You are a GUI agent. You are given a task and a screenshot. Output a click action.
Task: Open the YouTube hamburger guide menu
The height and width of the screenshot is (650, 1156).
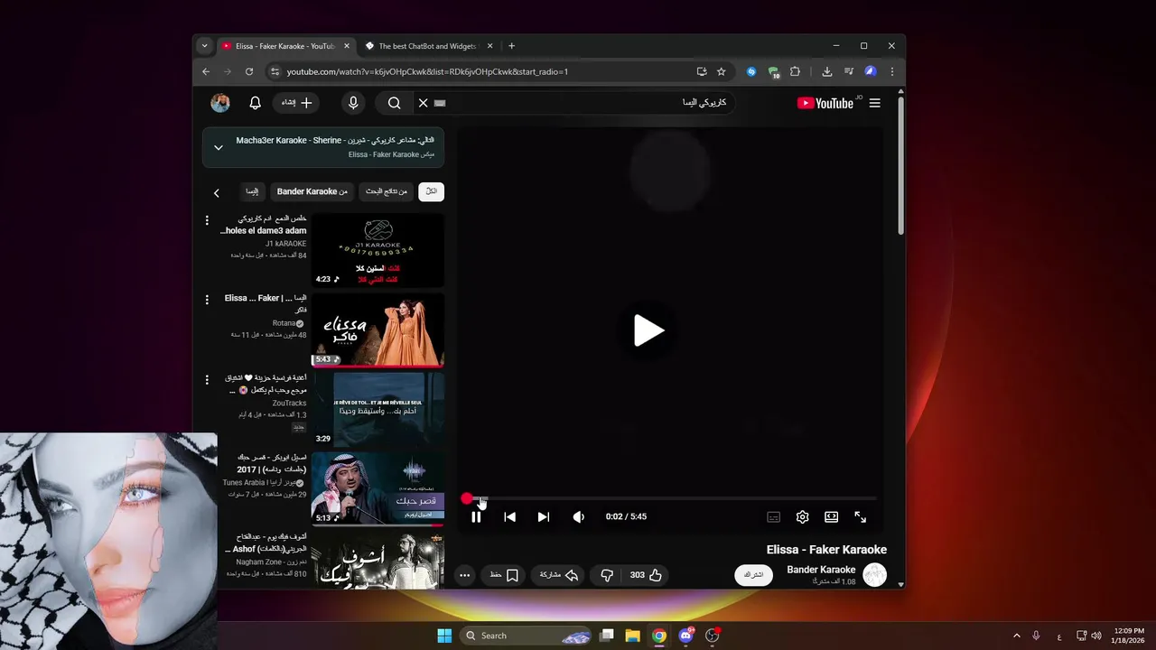[x=874, y=103]
